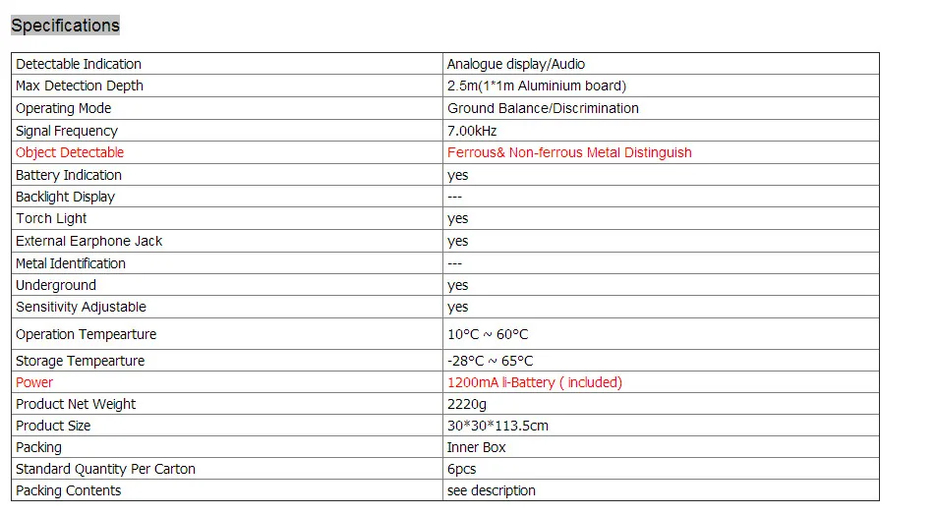Select the 30*30*113.5cm product size

coord(497,426)
